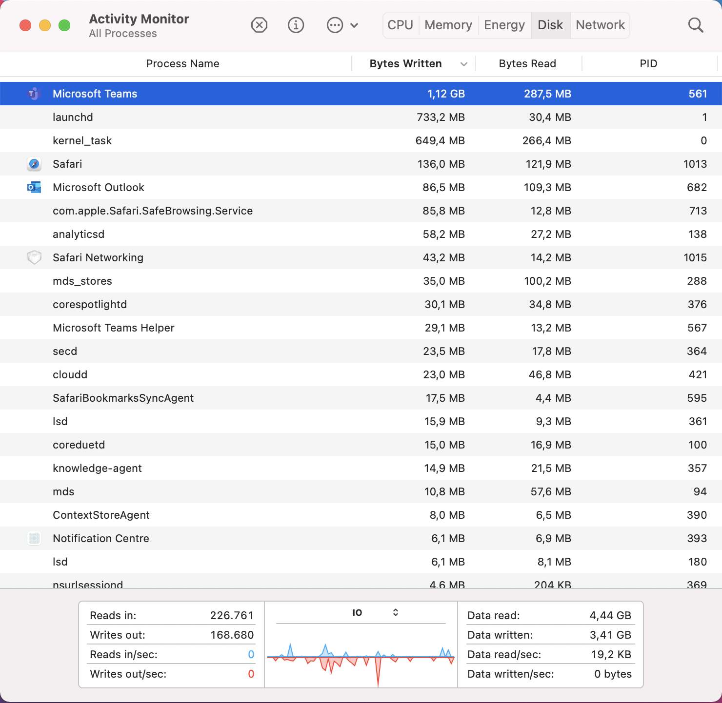
Task: Select Microsoft Outlook process name
Action: 99,187
